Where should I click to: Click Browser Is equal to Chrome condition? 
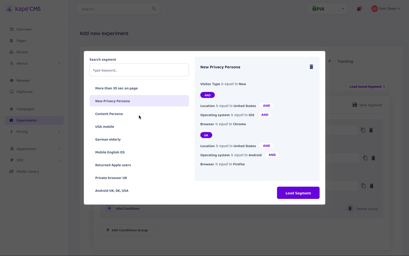pos(223,124)
